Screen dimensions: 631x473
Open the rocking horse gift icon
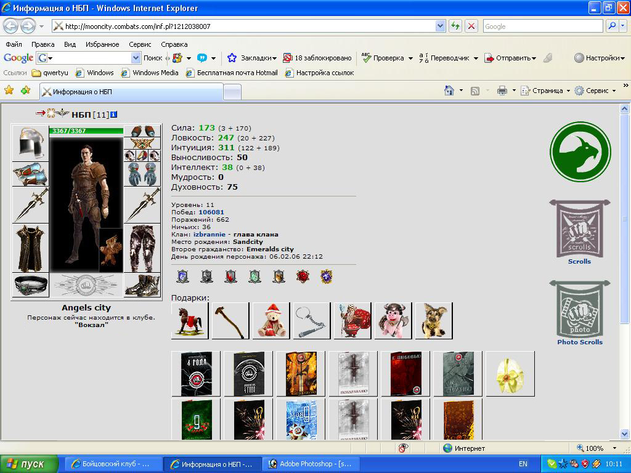pos(190,321)
